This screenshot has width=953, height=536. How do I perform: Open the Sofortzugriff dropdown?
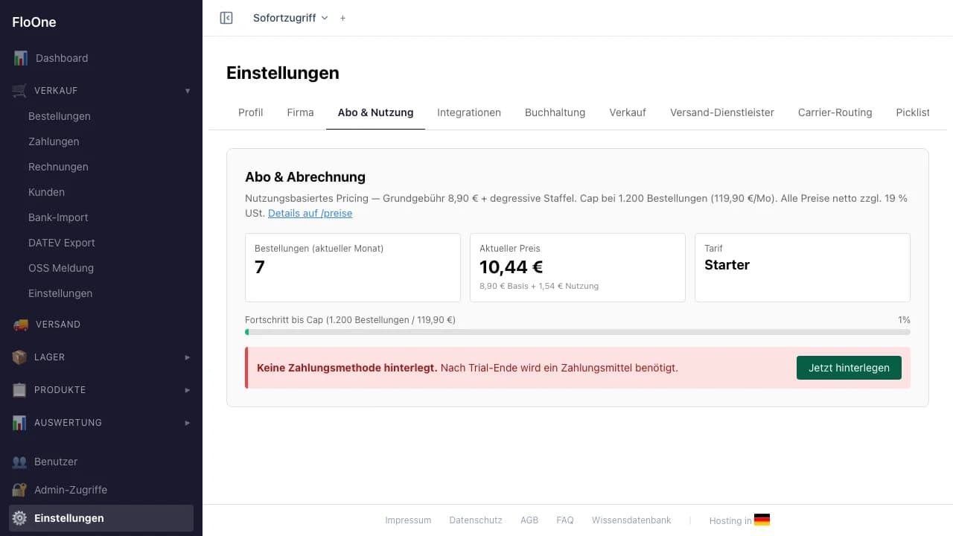pos(290,18)
